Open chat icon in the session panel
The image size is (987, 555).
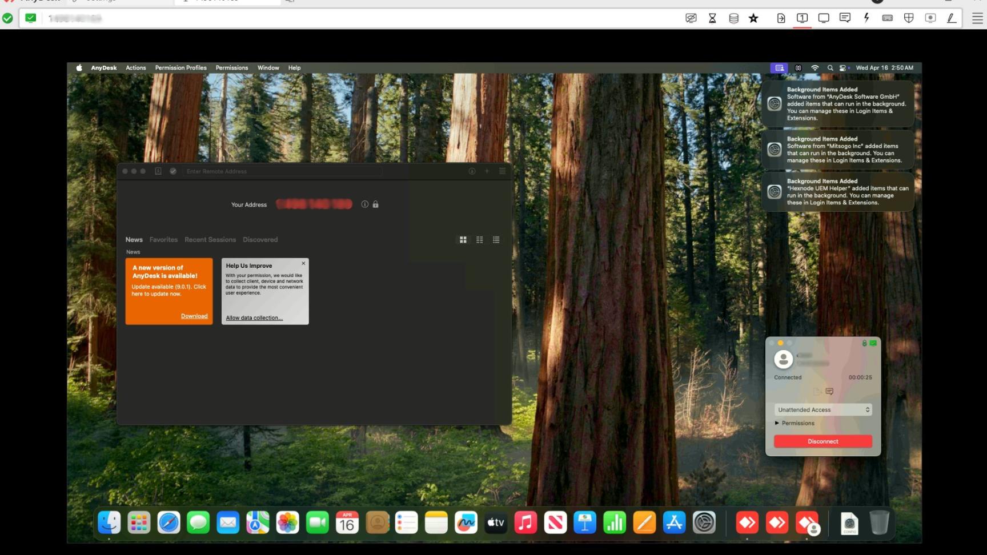pos(829,392)
